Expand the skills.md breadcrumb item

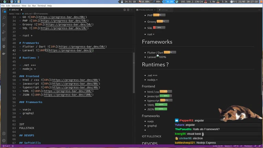28,14
